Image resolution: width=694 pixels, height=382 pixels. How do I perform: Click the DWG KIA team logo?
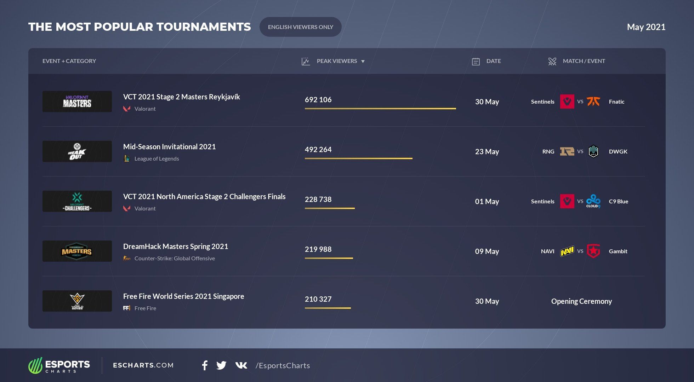(593, 151)
